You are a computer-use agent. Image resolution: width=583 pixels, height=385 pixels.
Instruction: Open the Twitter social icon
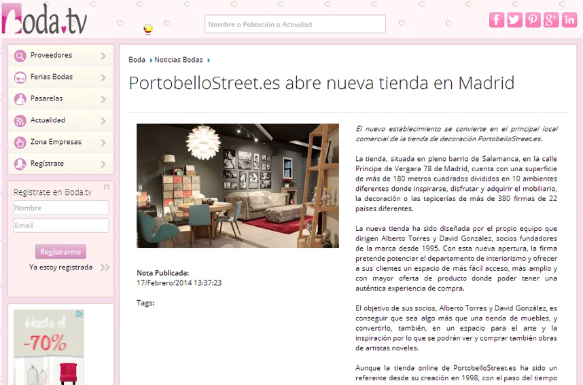(x=514, y=20)
